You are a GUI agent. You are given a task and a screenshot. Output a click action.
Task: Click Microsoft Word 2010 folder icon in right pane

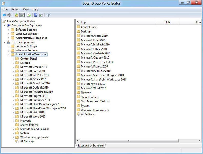tap(78, 88)
